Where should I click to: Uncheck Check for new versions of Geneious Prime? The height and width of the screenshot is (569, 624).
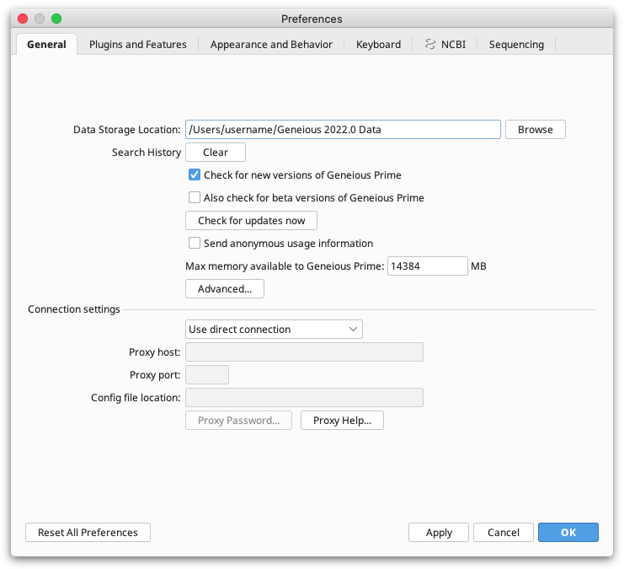coord(195,174)
